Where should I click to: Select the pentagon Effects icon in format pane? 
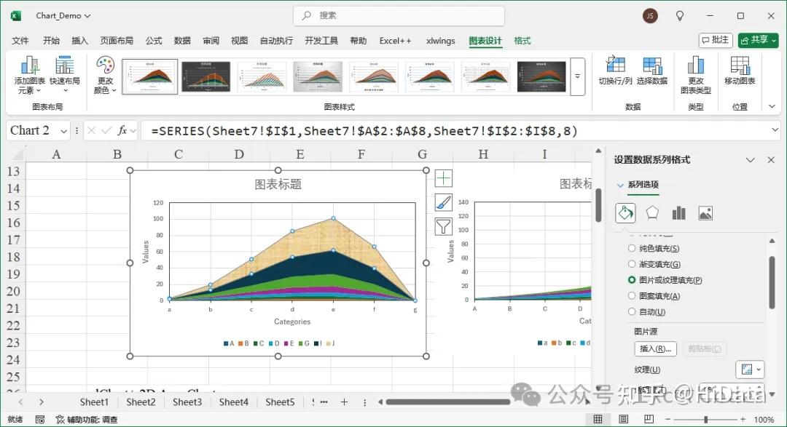click(x=652, y=212)
